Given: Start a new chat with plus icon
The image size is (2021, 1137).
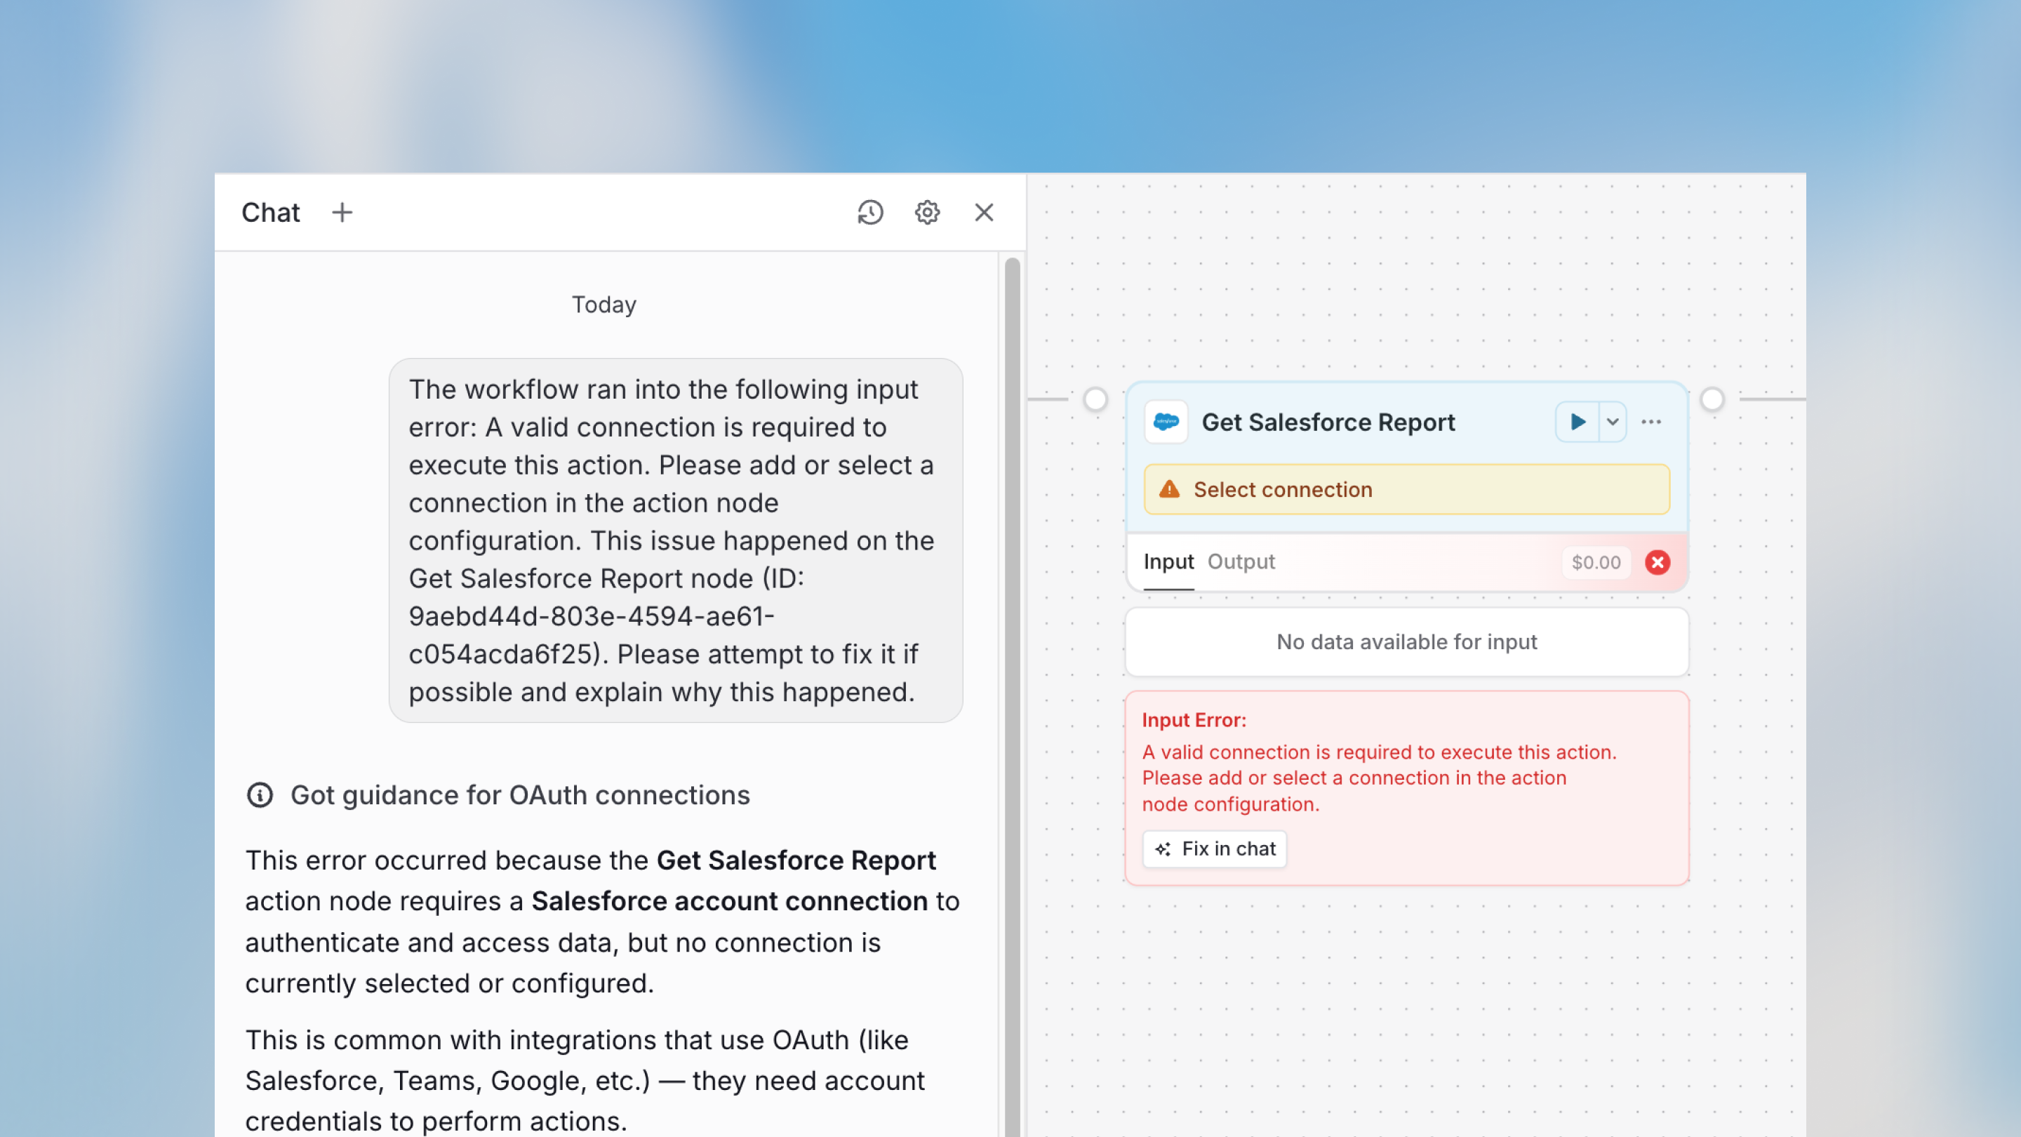Looking at the screenshot, I should click(342, 213).
